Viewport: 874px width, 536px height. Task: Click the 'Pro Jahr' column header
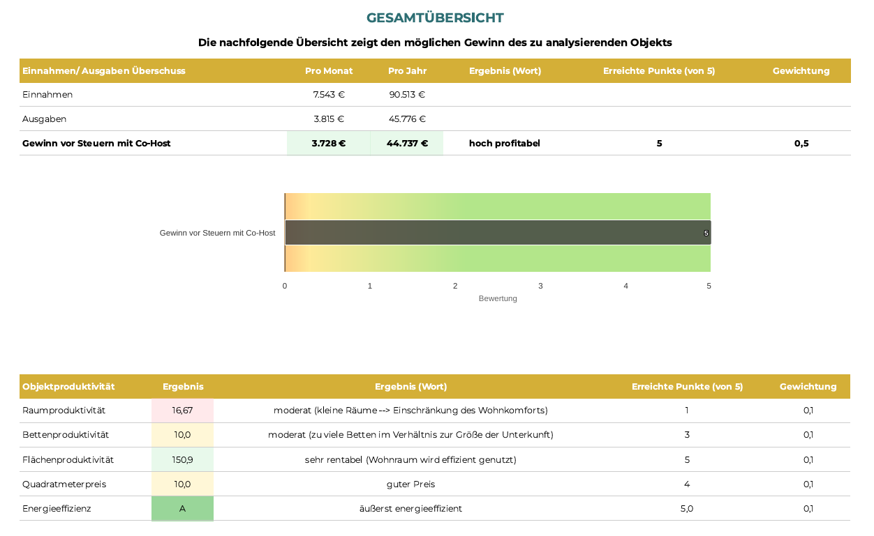(x=407, y=71)
